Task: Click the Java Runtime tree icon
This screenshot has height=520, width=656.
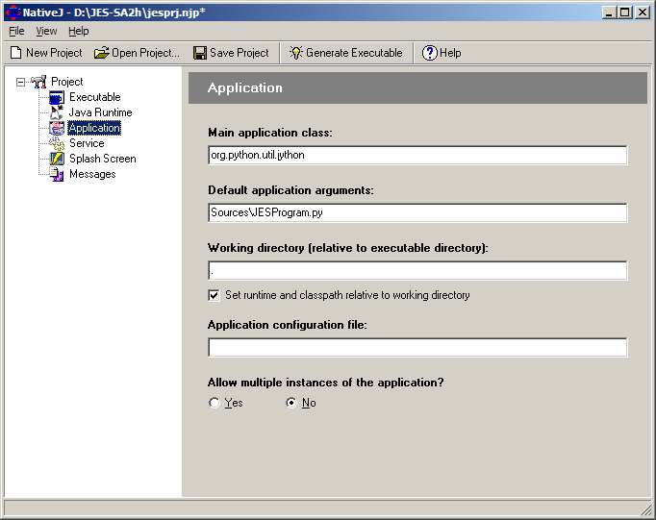Action: (57, 112)
